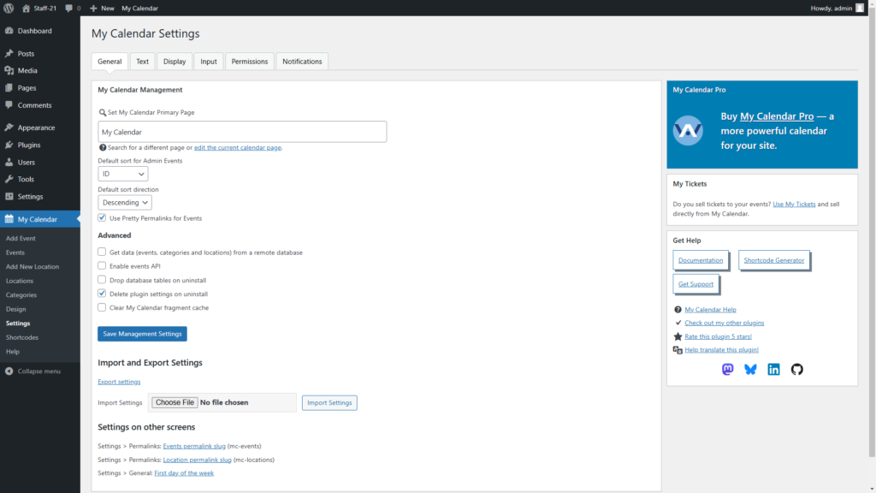Click the My Calendar Primary Page field
The image size is (876, 493).
point(242,132)
